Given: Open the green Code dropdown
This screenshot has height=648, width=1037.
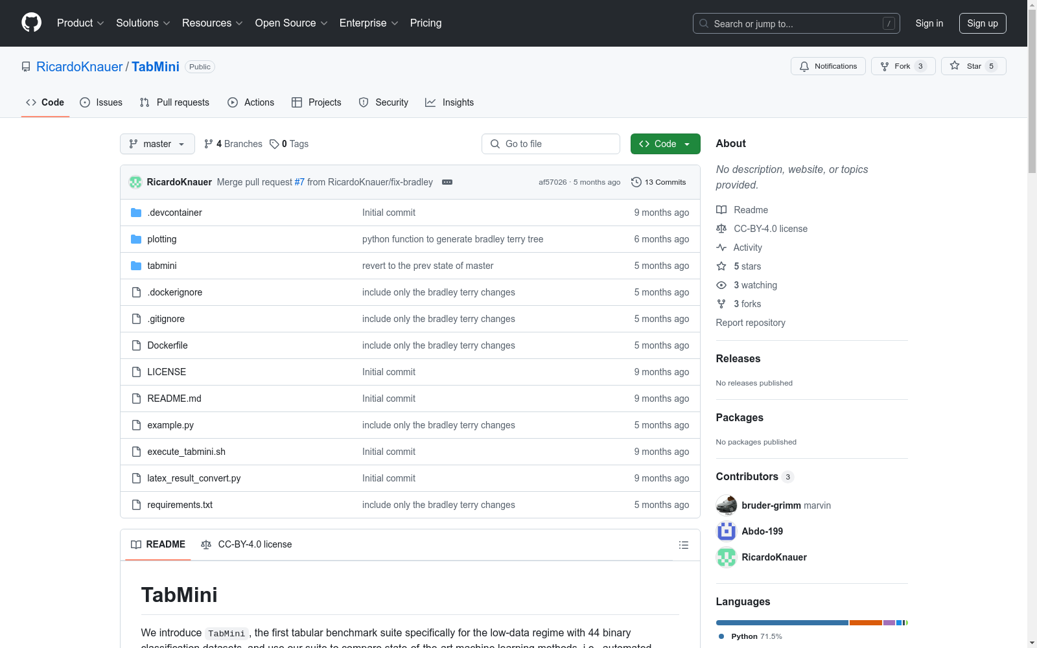Looking at the screenshot, I should (665, 144).
